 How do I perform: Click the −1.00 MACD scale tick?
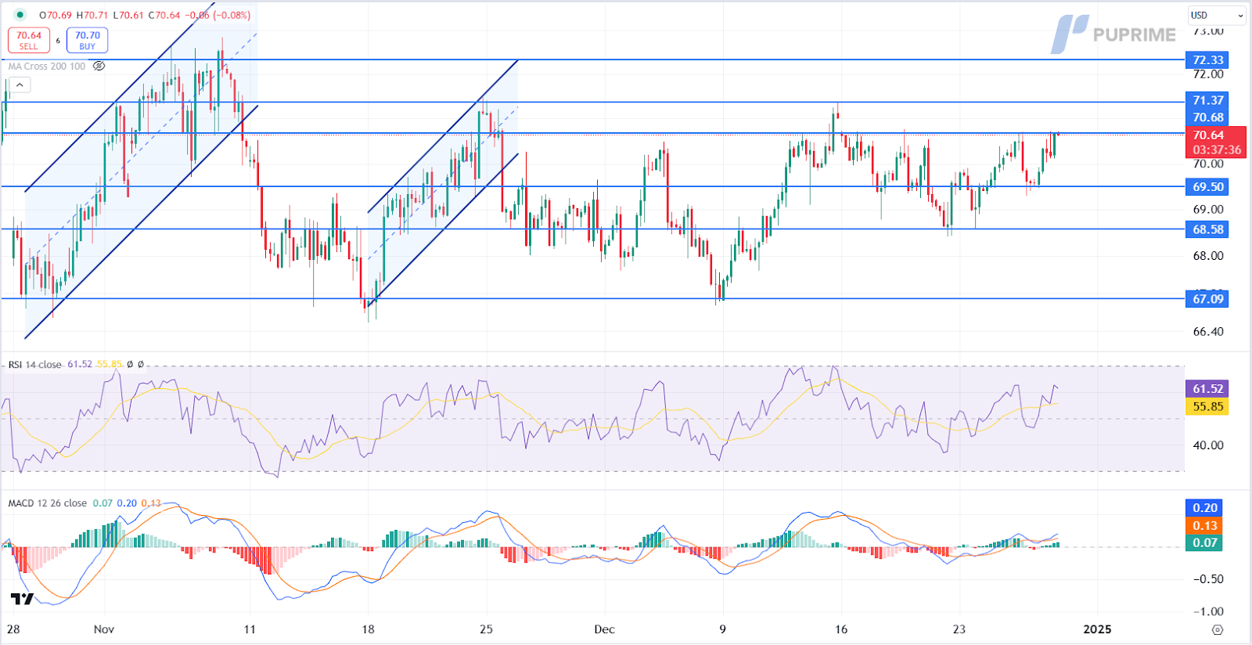(x=1208, y=612)
